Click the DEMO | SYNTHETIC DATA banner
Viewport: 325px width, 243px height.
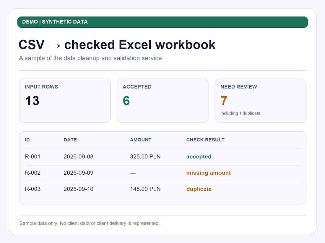(x=162, y=22)
